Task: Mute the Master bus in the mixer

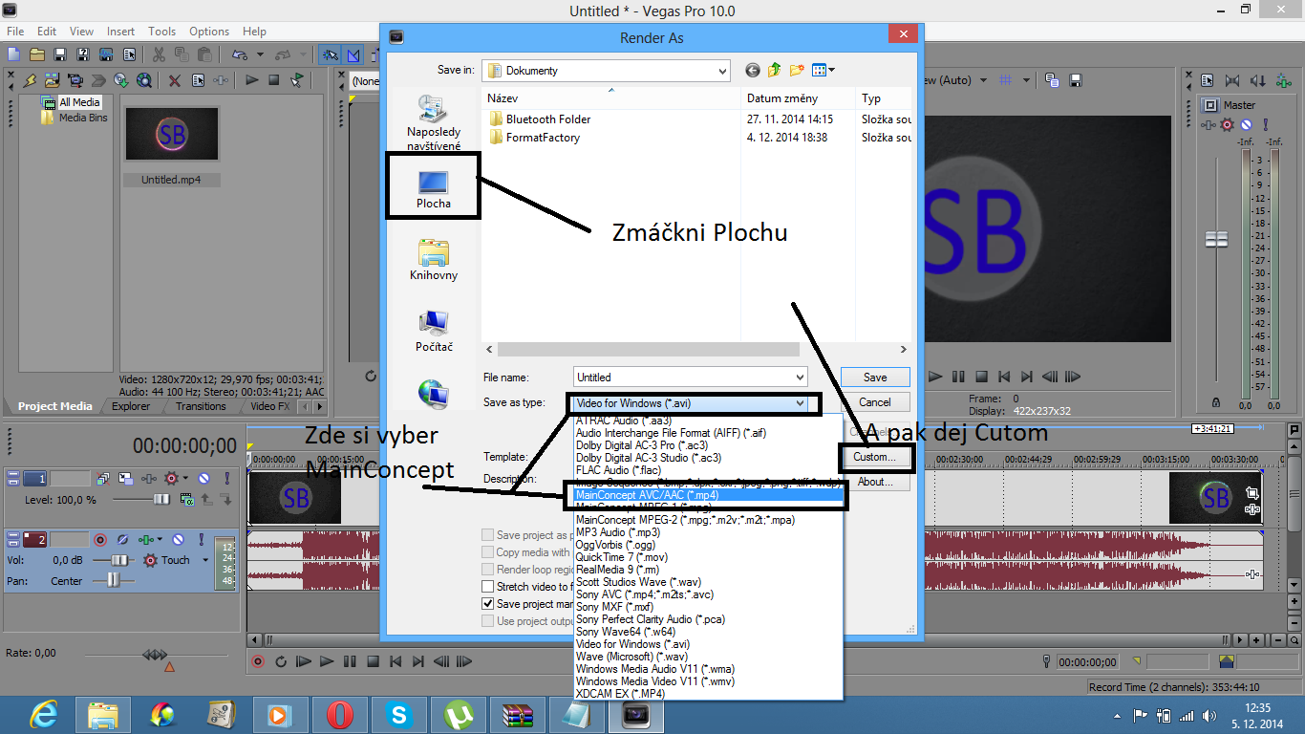Action: point(1246,124)
